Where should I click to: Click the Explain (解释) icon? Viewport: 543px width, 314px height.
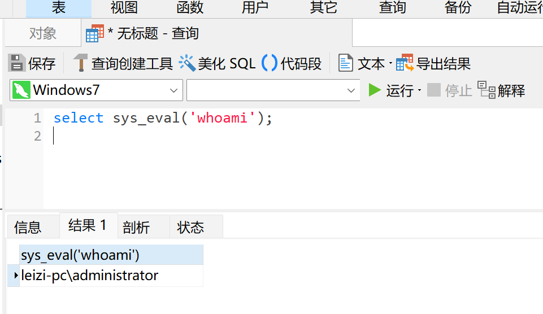tap(486, 90)
